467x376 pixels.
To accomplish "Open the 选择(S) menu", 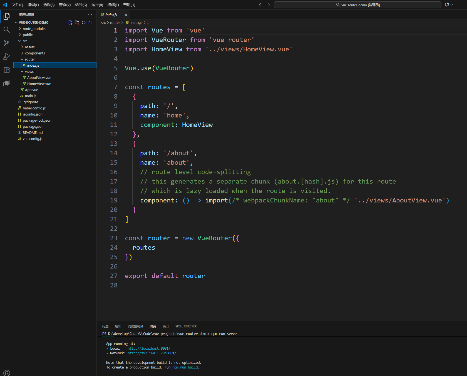I will tap(49, 5).
